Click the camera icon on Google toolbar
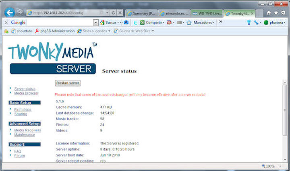The height and width of the screenshot is (171, 290). click(x=126, y=23)
